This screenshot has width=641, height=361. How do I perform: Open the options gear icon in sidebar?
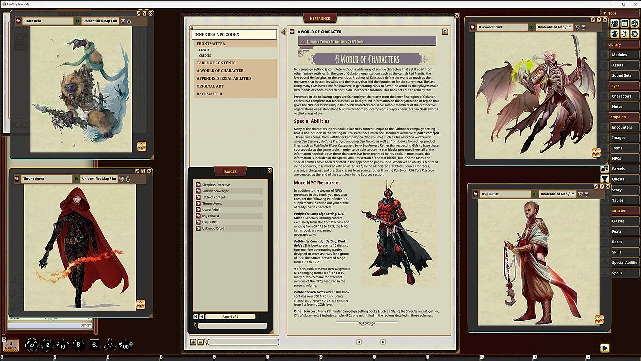634,34
